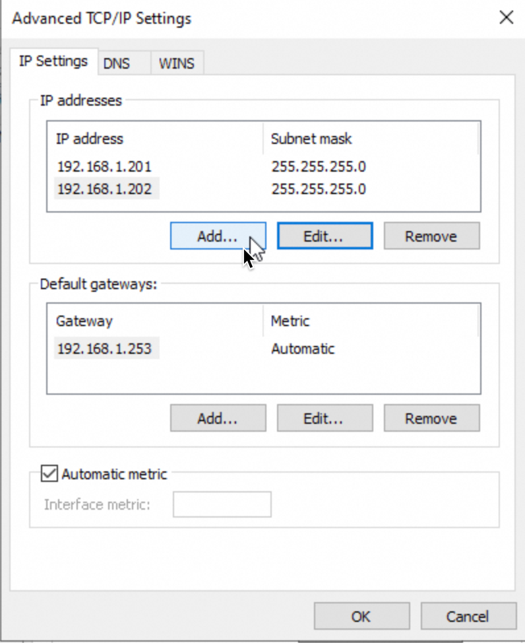
Task: Remove the default gateway entry
Action: (x=431, y=418)
